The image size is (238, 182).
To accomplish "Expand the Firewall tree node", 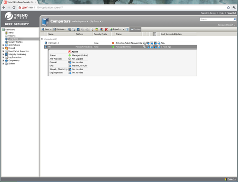I will click(x=3, y=48).
